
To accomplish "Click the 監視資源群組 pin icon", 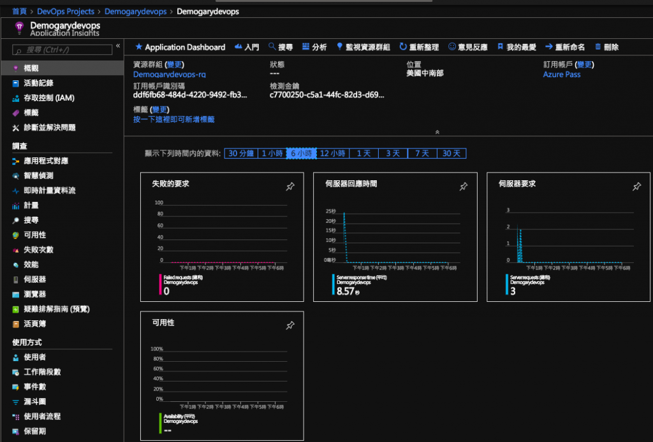I will tap(339, 46).
